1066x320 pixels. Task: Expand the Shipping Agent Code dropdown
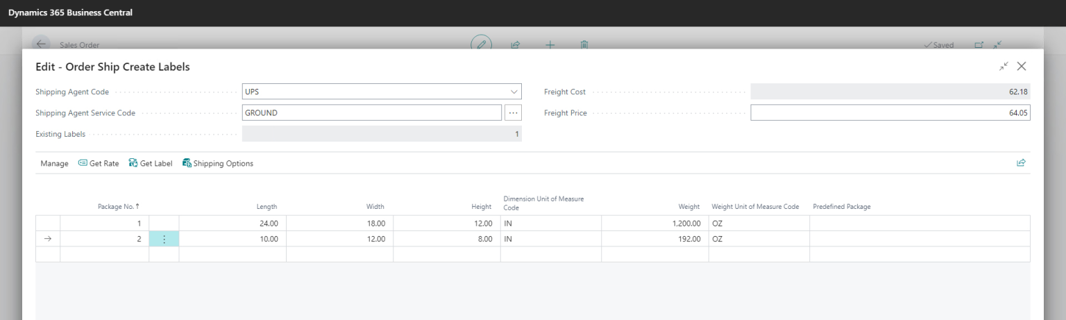point(514,92)
